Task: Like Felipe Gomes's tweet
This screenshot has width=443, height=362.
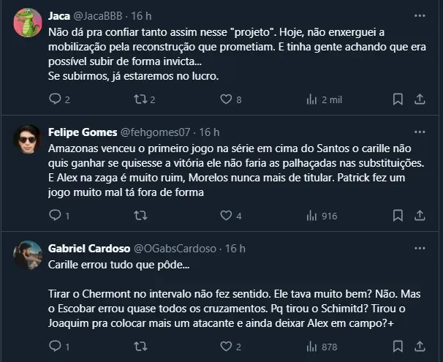Action: click(227, 216)
